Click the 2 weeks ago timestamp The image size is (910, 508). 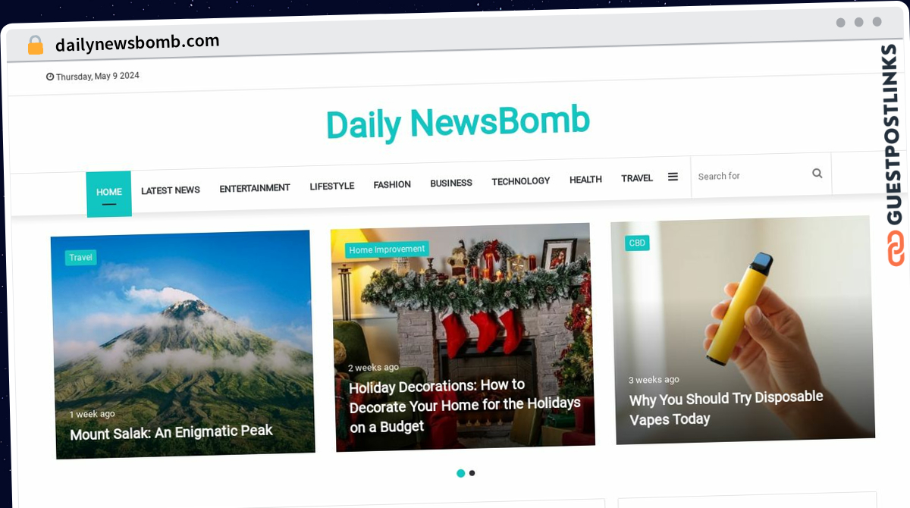(373, 368)
